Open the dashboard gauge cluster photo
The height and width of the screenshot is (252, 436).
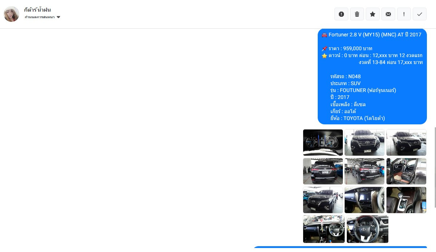(323, 143)
